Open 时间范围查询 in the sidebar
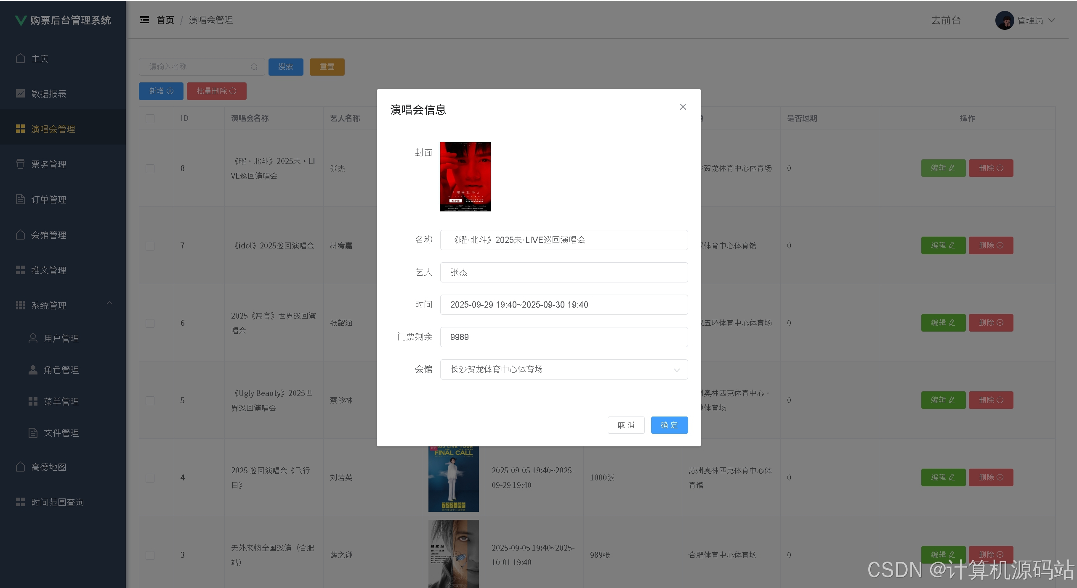 click(x=63, y=502)
